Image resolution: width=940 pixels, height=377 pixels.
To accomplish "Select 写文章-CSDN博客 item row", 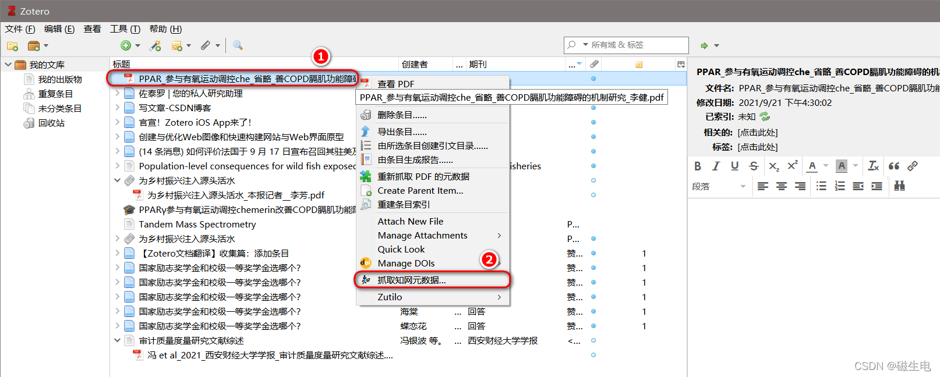I will (175, 108).
